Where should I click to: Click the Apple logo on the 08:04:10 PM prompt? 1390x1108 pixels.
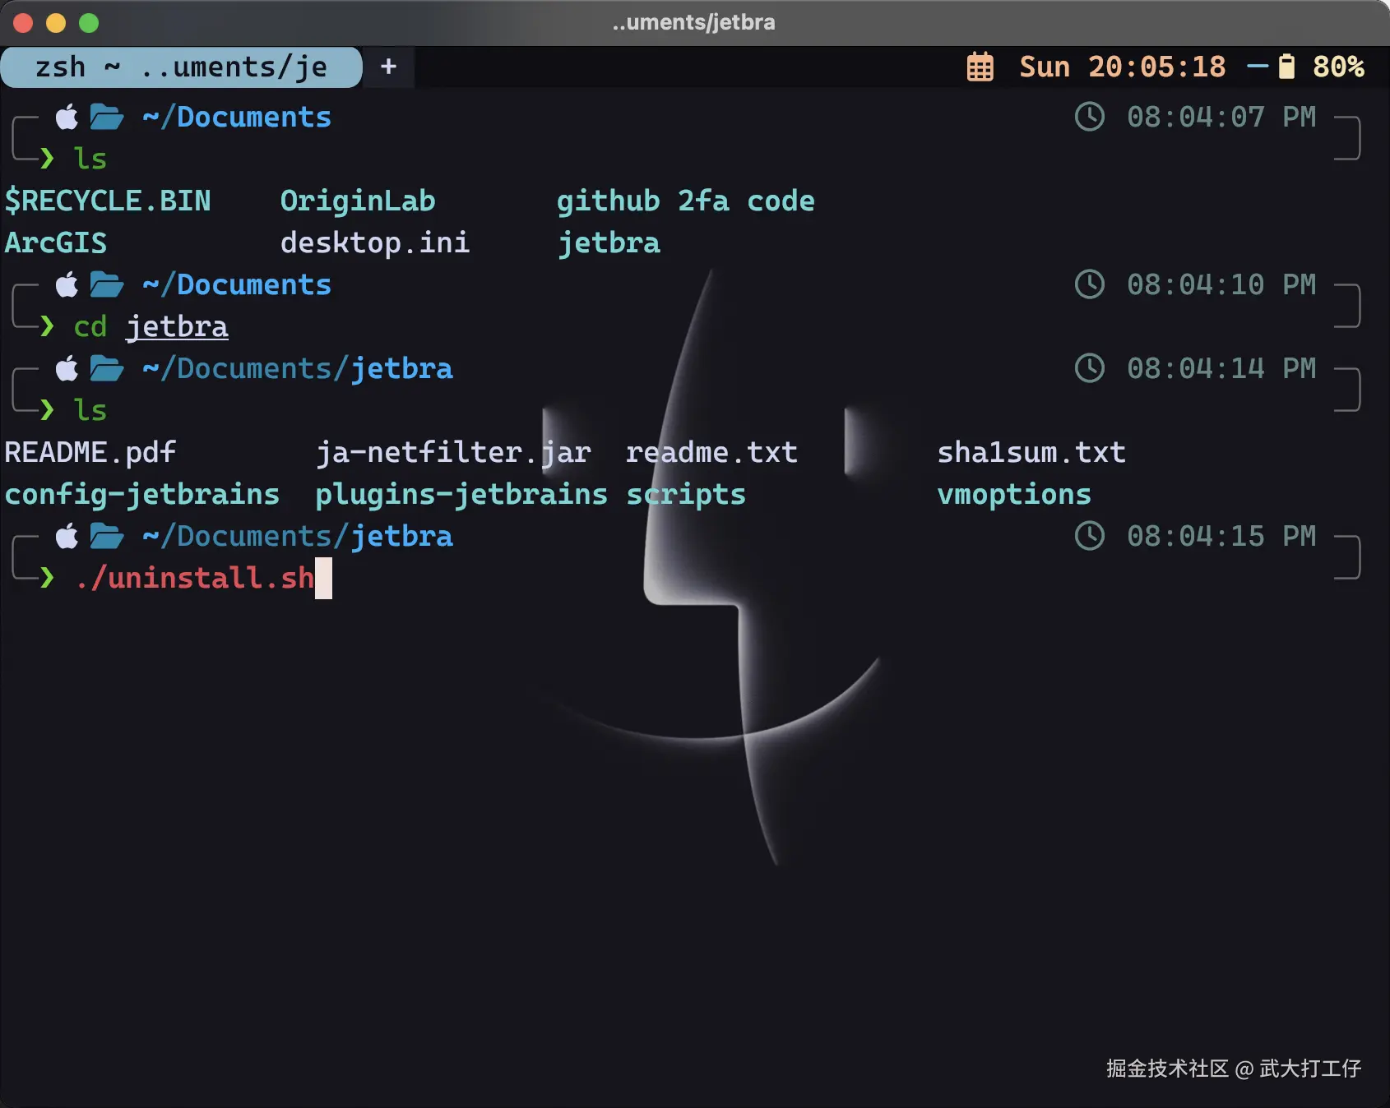point(67,284)
